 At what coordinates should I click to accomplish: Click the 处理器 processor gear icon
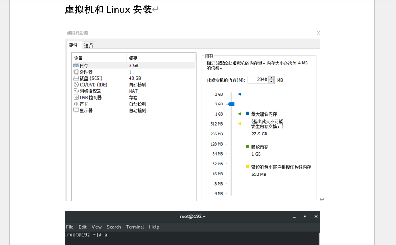pyautogui.click(x=76, y=72)
